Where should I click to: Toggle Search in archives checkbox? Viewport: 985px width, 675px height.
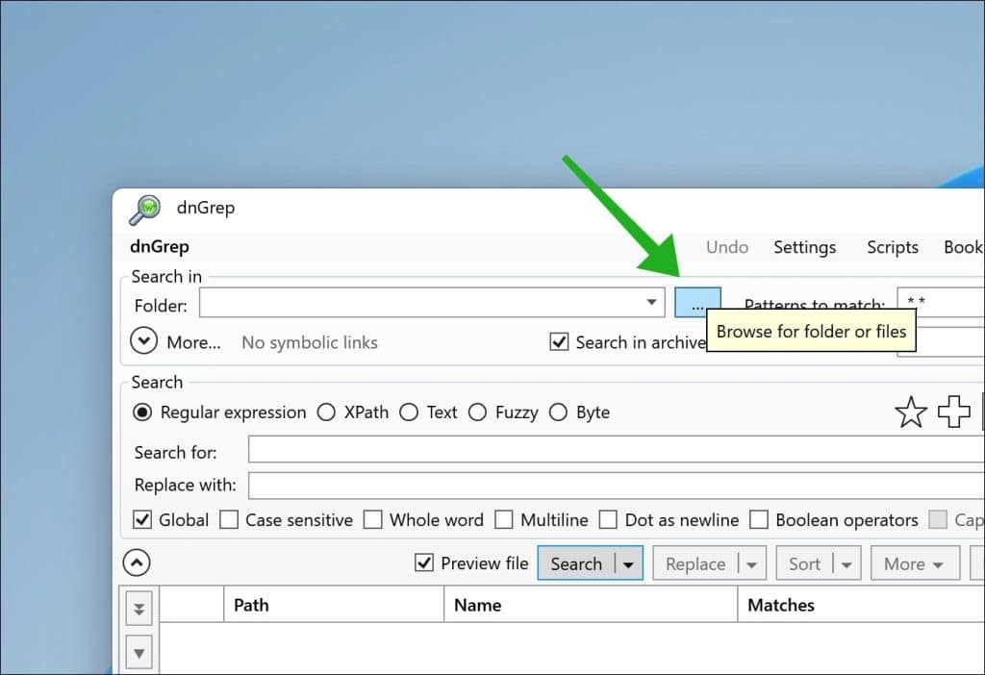pos(559,341)
